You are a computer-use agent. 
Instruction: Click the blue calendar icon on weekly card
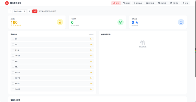click(181, 22)
